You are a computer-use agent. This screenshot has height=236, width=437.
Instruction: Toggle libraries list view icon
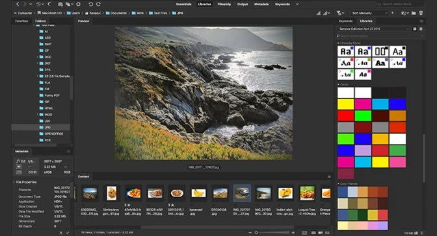pyautogui.click(x=421, y=29)
